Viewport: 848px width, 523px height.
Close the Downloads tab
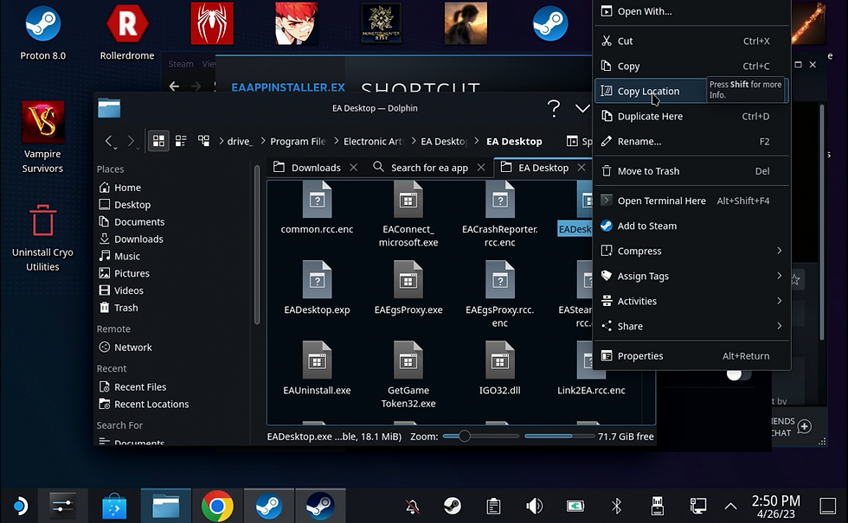pos(354,168)
